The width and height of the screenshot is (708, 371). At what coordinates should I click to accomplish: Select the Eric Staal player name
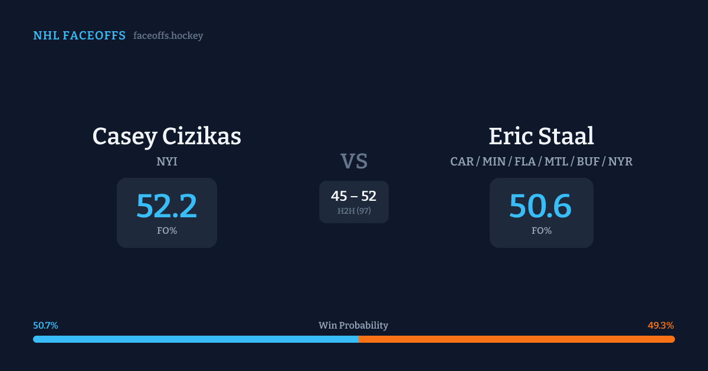click(x=541, y=136)
